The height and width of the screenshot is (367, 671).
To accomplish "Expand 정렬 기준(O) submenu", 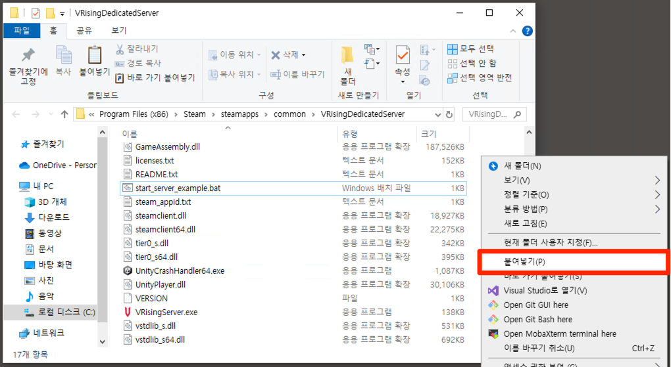I will [x=657, y=195].
